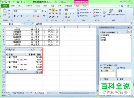Open the 行标签 row labels dropdown
Image resolution: width=134 pixels, height=98 pixels.
[x=27, y=54]
